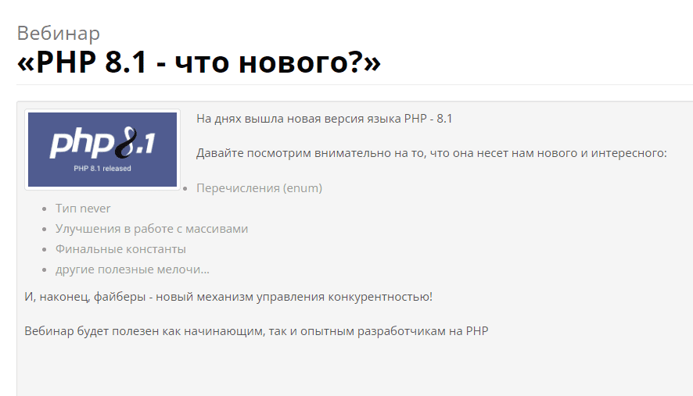Click the bullet before "Перечисления (enum)"

click(x=185, y=189)
